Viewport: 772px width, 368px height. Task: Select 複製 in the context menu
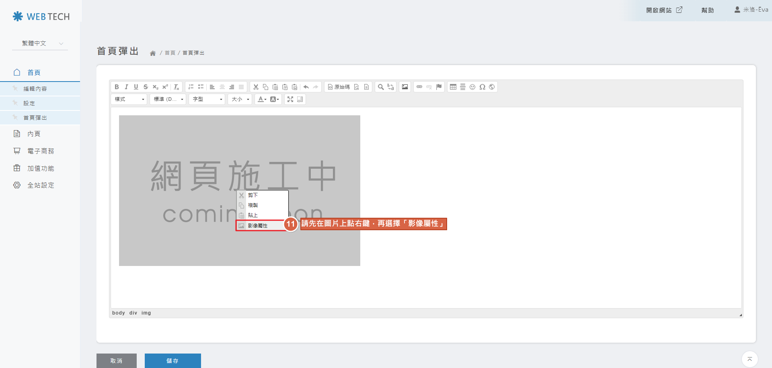[253, 205]
